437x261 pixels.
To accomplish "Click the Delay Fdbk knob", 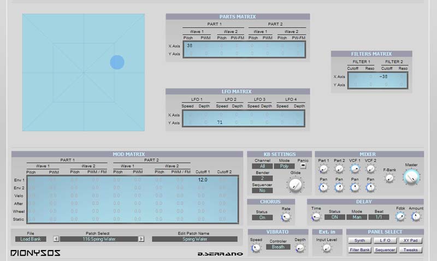I will (x=400, y=216).
